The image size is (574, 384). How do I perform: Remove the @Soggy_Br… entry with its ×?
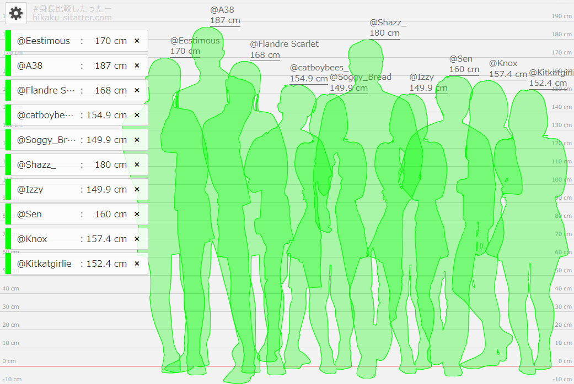(137, 140)
